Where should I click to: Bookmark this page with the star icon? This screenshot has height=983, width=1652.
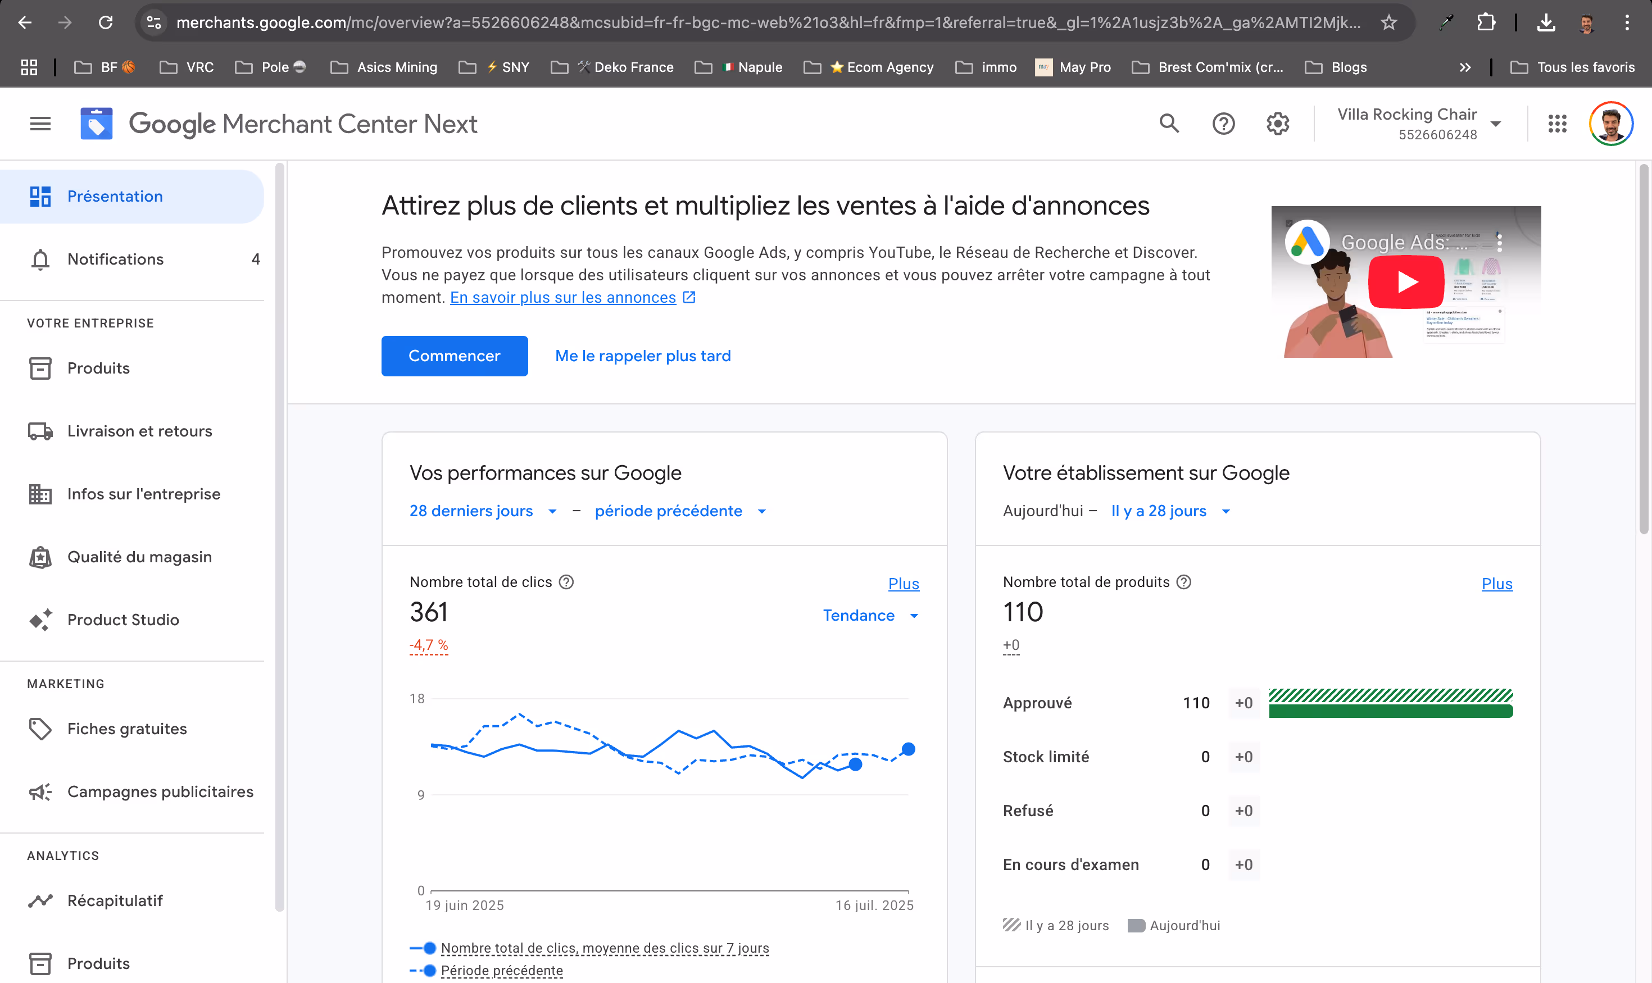(1388, 23)
